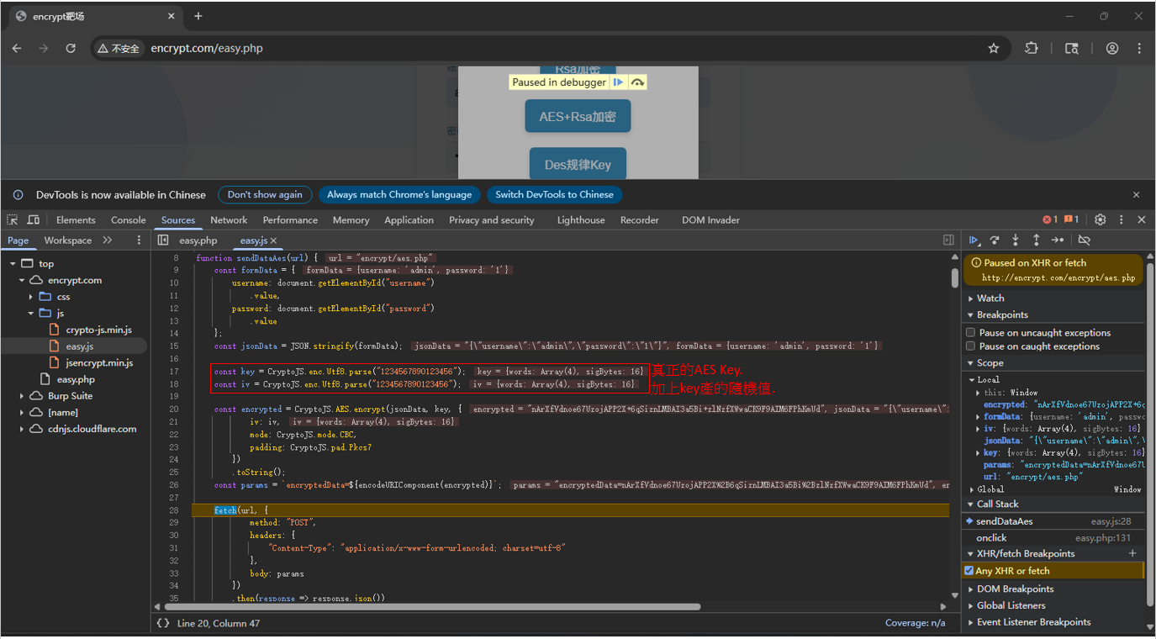The image size is (1156, 639).
Task: Expand cdnjs.cloudflare.com tree node
Action: pyautogui.click(x=22, y=429)
